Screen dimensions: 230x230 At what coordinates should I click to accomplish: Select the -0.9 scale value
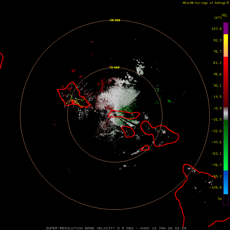(217, 108)
